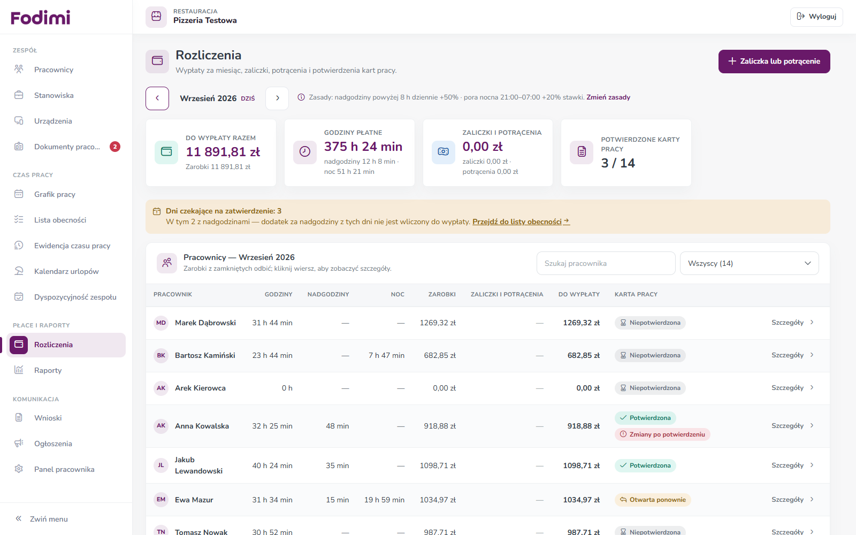Focus the Szukaj pracownika search field
Viewport: 856px width, 535px height.
(x=606, y=263)
